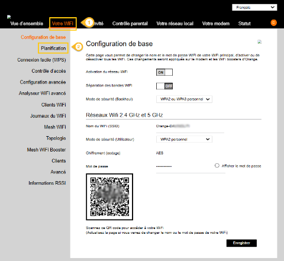Toggle the Séparation des bandes WiFi switch
This screenshot has width=284, height=261.
point(164,86)
